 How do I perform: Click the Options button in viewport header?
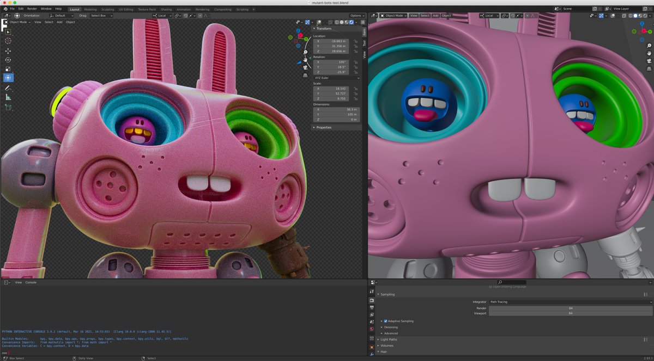click(357, 16)
